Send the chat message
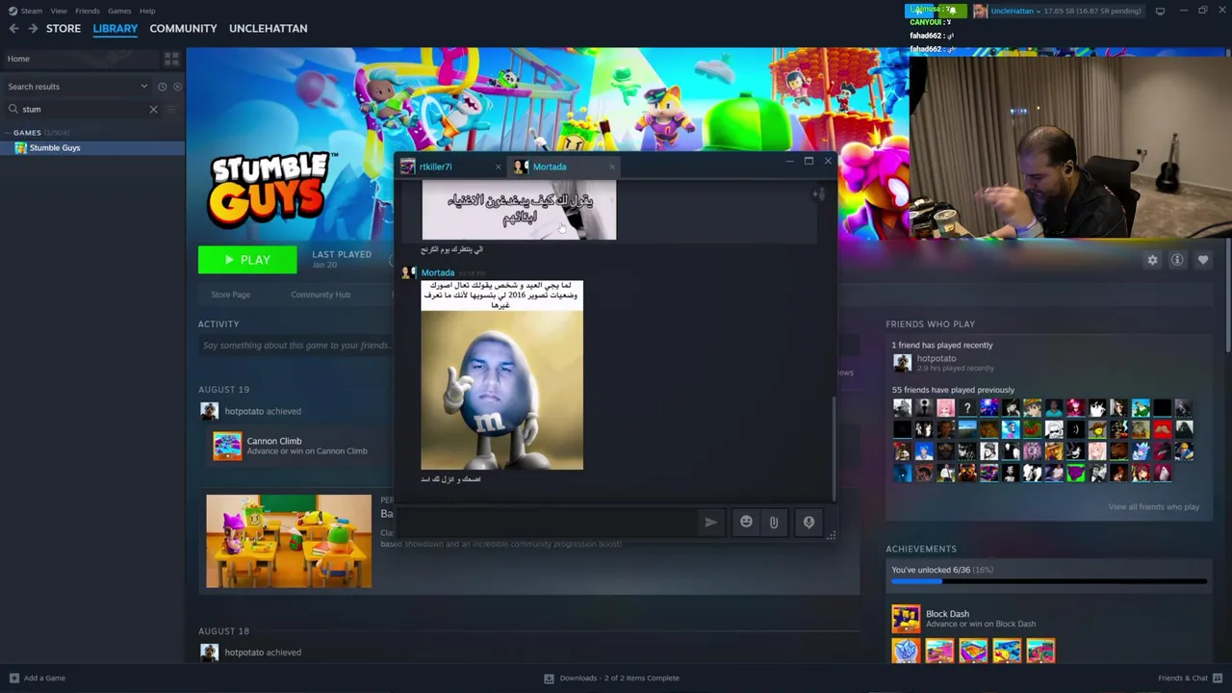The image size is (1232, 693). [710, 522]
